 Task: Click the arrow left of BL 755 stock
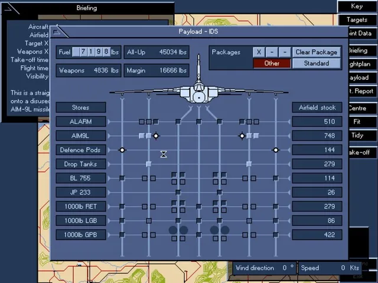coord(289,178)
